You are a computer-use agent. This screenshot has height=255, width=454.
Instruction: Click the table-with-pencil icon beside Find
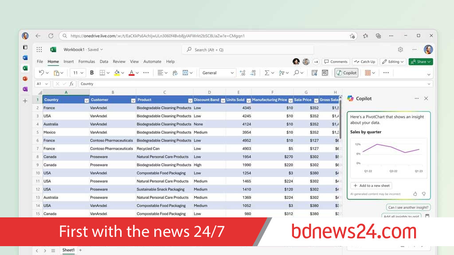tap(314, 73)
